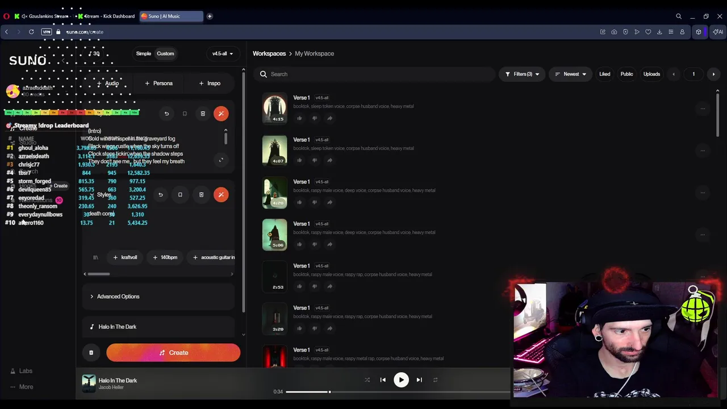Viewport: 727px width, 409px height.
Task: Open More in the sidebar
Action: [x=21, y=387]
